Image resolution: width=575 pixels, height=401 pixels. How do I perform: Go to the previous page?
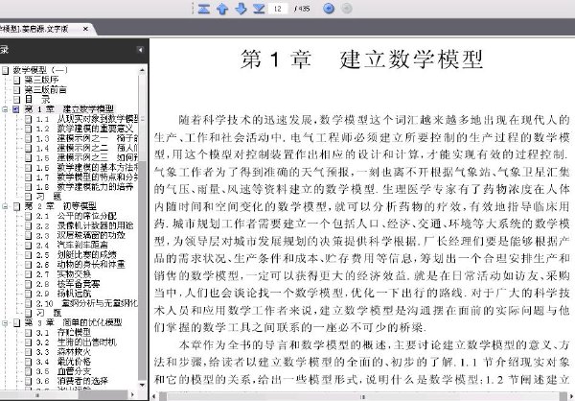tap(222, 8)
